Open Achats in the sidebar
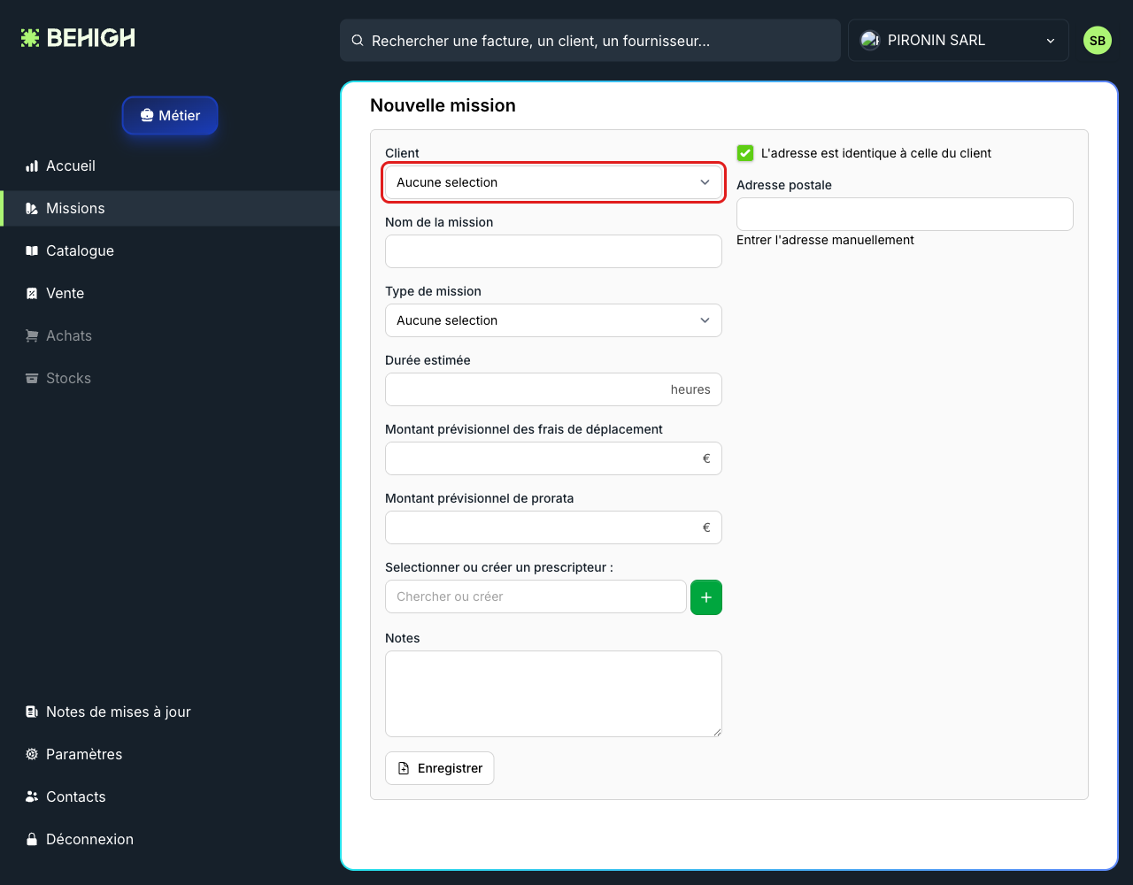1133x885 pixels. click(170, 336)
